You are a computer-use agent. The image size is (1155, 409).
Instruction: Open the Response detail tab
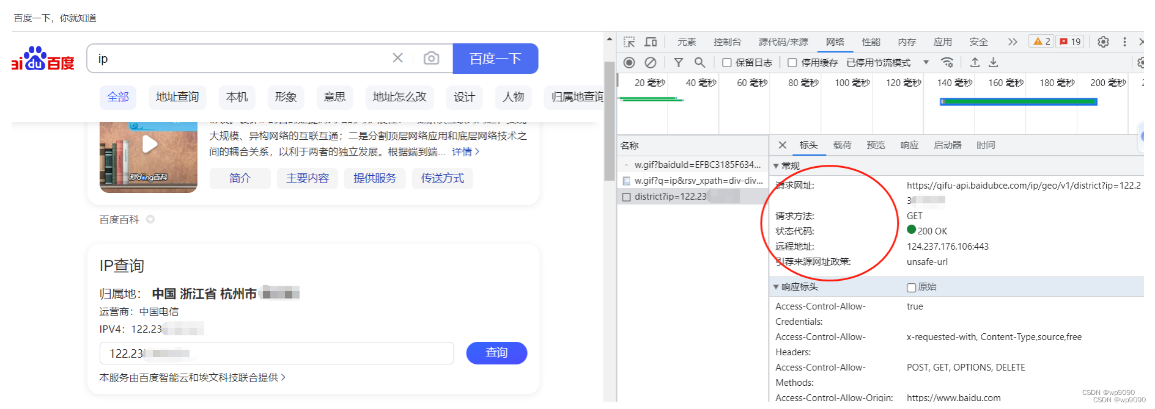click(909, 145)
